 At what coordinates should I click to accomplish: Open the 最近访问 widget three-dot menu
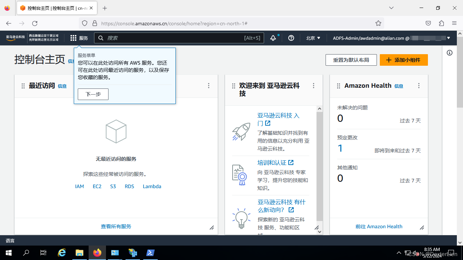pos(209,86)
